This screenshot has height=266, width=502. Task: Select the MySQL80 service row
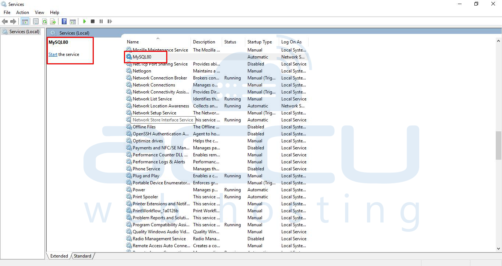217,57
